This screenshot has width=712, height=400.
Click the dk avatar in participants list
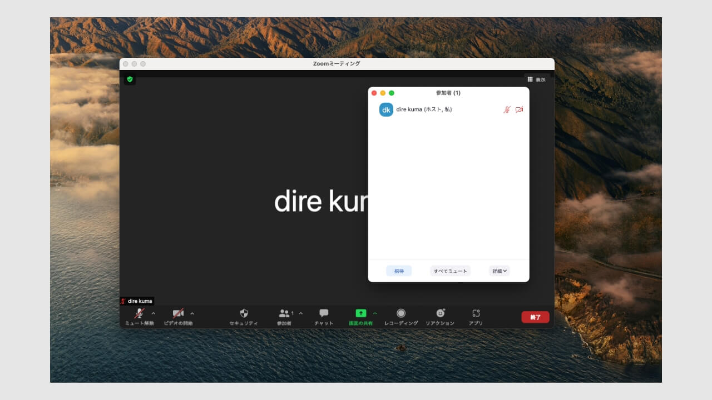click(x=386, y=109)
